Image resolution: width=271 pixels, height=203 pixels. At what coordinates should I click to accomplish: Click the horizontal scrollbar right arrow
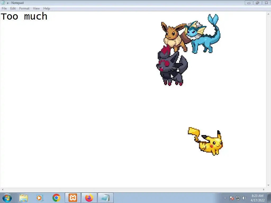tap(264, 190)
